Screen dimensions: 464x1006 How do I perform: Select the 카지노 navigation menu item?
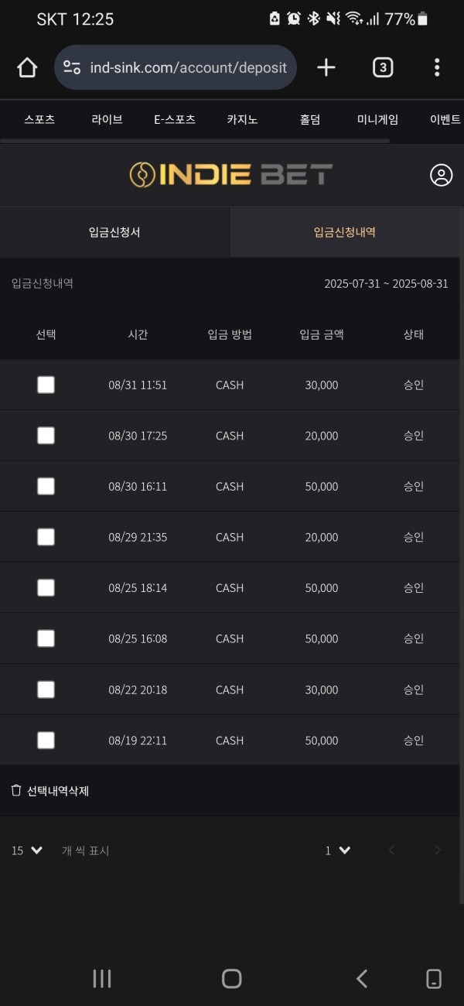[x=242, y=120]
